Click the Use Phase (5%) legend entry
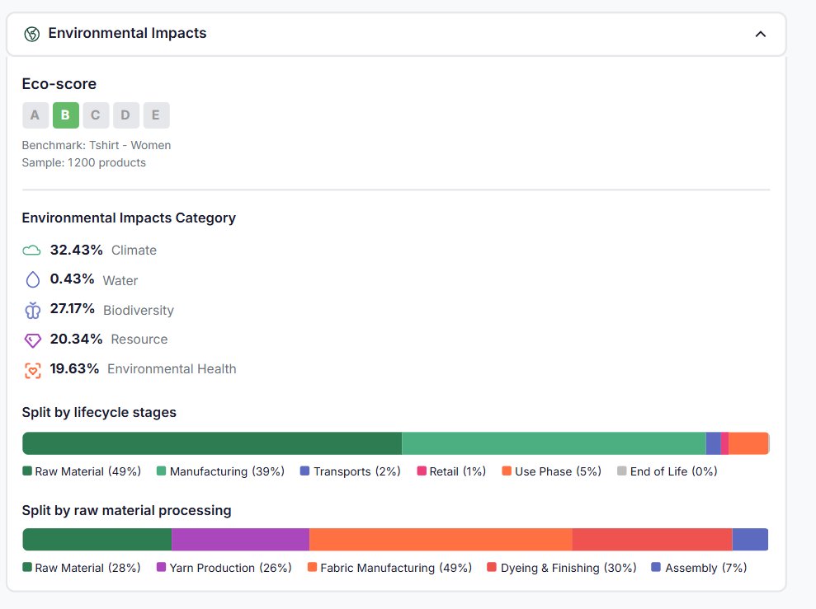 pos(551,471)
